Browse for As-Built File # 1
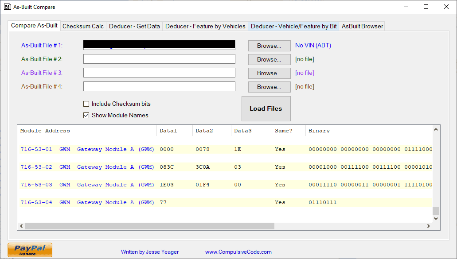 (269, 46)
